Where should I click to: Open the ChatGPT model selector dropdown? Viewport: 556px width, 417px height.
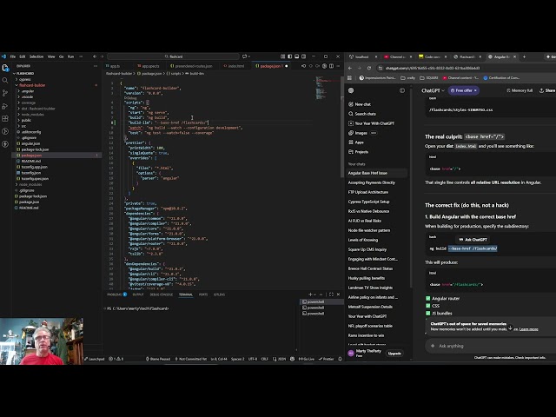click(x=433, y=90)
